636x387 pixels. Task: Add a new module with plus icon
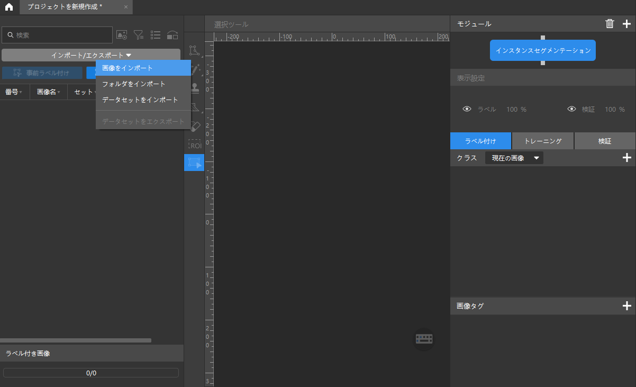coord(627,23)
